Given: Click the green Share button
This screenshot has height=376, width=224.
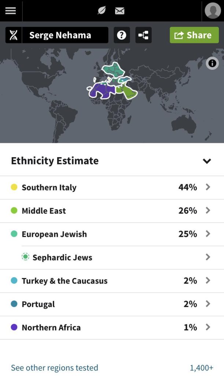Looking at the screenshot, I should (194, 35).
